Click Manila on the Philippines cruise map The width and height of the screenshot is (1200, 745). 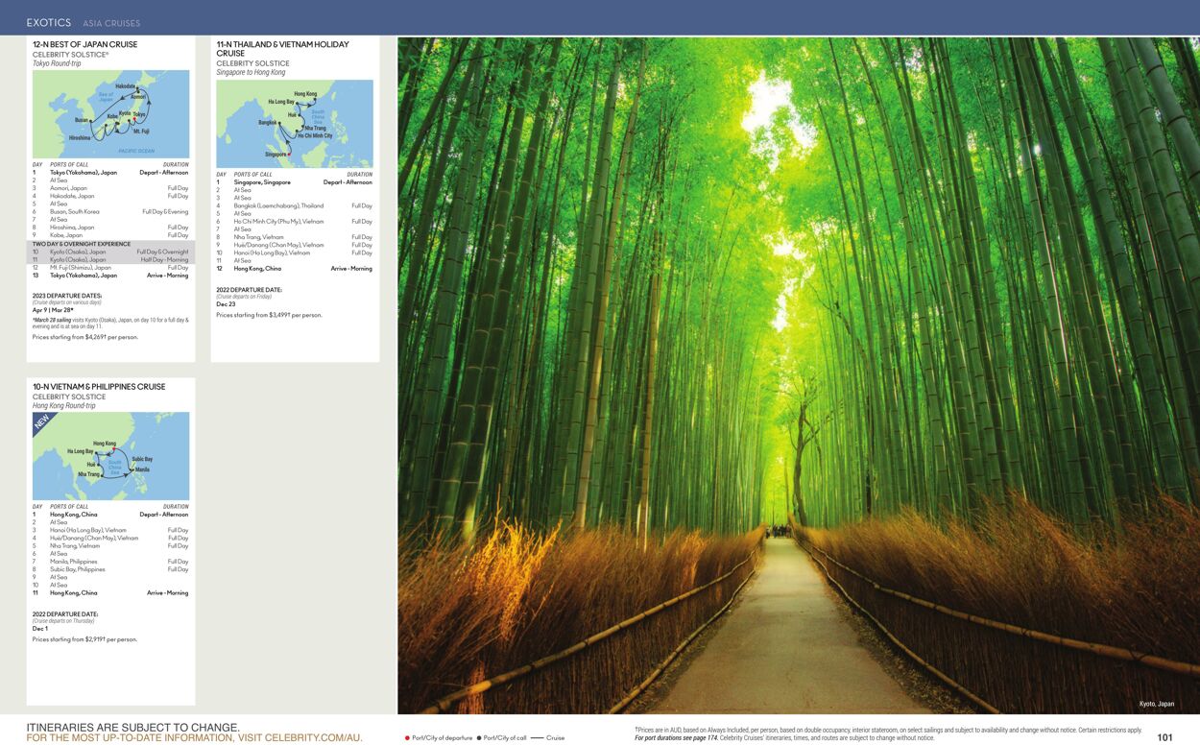point(142,469)
